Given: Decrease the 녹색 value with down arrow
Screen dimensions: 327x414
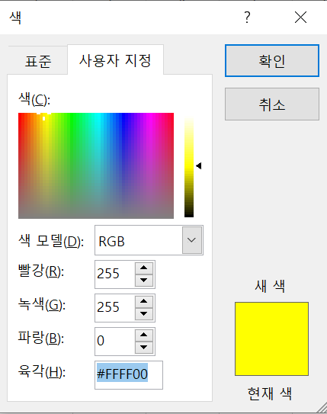Looking at the screenshot, I should [x=144, y=313].
